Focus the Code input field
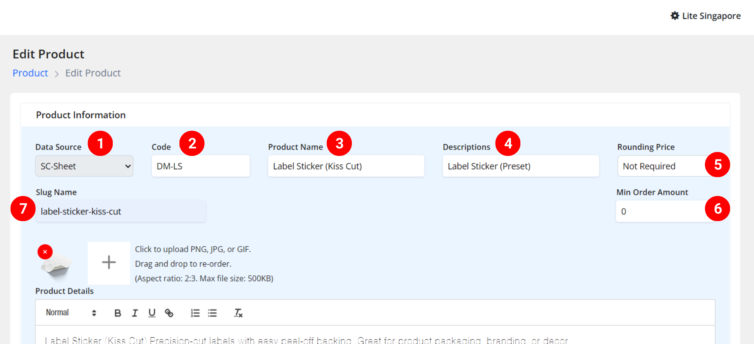Screen dimensions: 754x344 [x=200, y=166]
